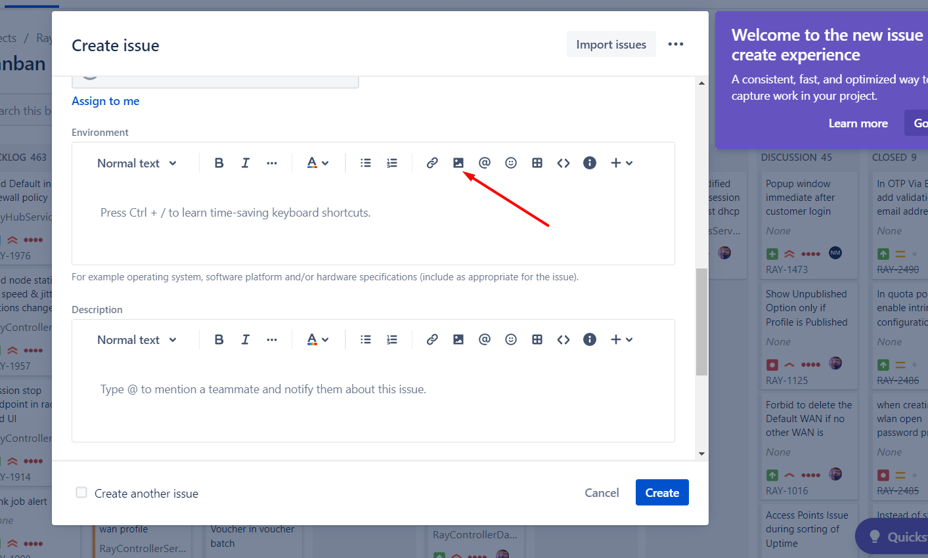This screenshot has width=928, height=558.
Task: Insert image into Environment field
Action: pyautogui.click(x=458, y=163)
